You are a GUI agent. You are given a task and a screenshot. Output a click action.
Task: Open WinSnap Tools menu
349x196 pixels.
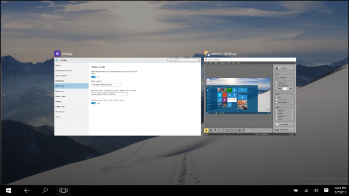click(229, 63)
